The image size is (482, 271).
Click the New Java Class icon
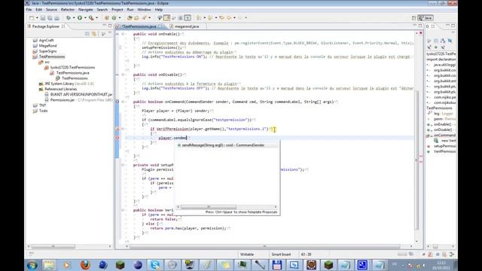(114, 18)
